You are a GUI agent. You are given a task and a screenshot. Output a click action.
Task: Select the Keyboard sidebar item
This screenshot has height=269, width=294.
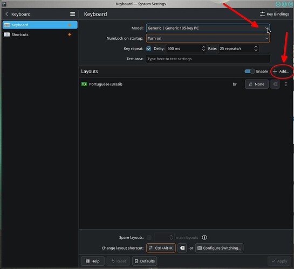tap(40, 25)
